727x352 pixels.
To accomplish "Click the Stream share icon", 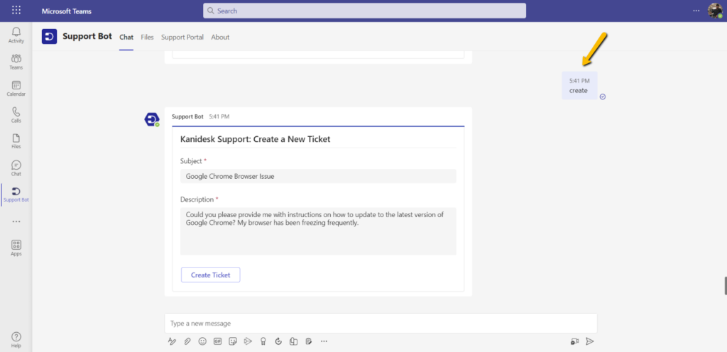I will coord(248,341).
